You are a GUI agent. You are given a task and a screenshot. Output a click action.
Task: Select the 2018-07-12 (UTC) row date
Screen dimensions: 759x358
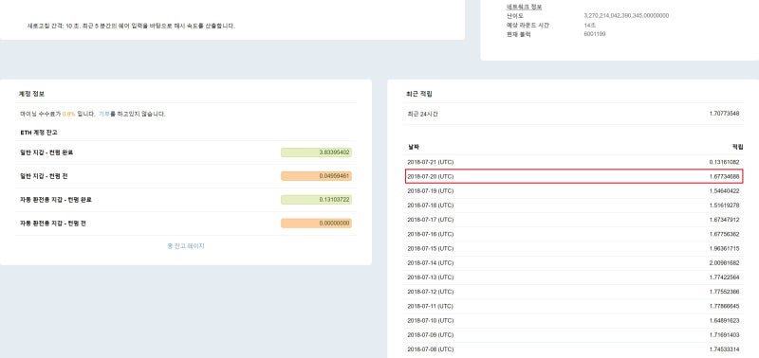pyautogui.click(x=431, y=292)
